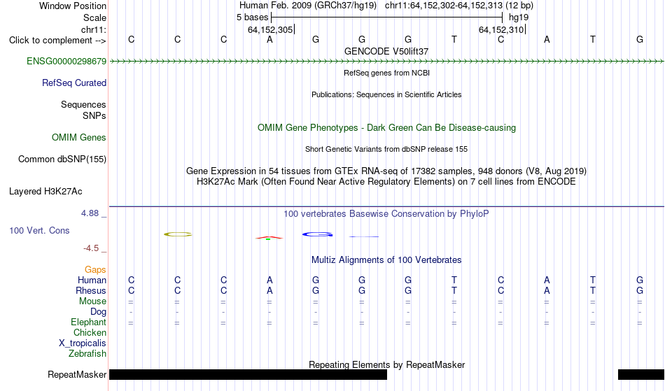
Task: Click the Mouse species label
Action: tap(92, 301)
